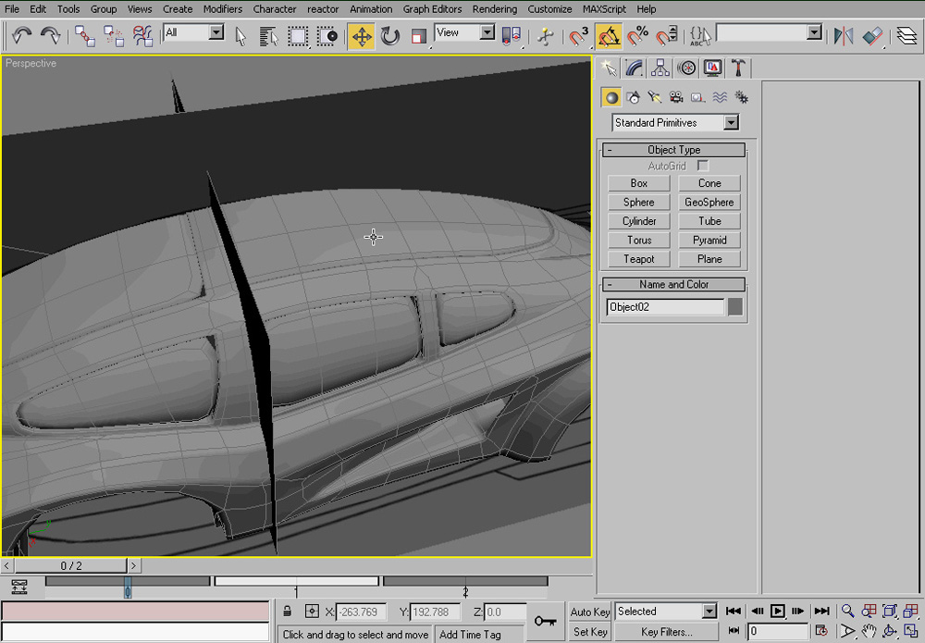
Task: Click the Mirror tool icon
Action: [x=843, y=36]
